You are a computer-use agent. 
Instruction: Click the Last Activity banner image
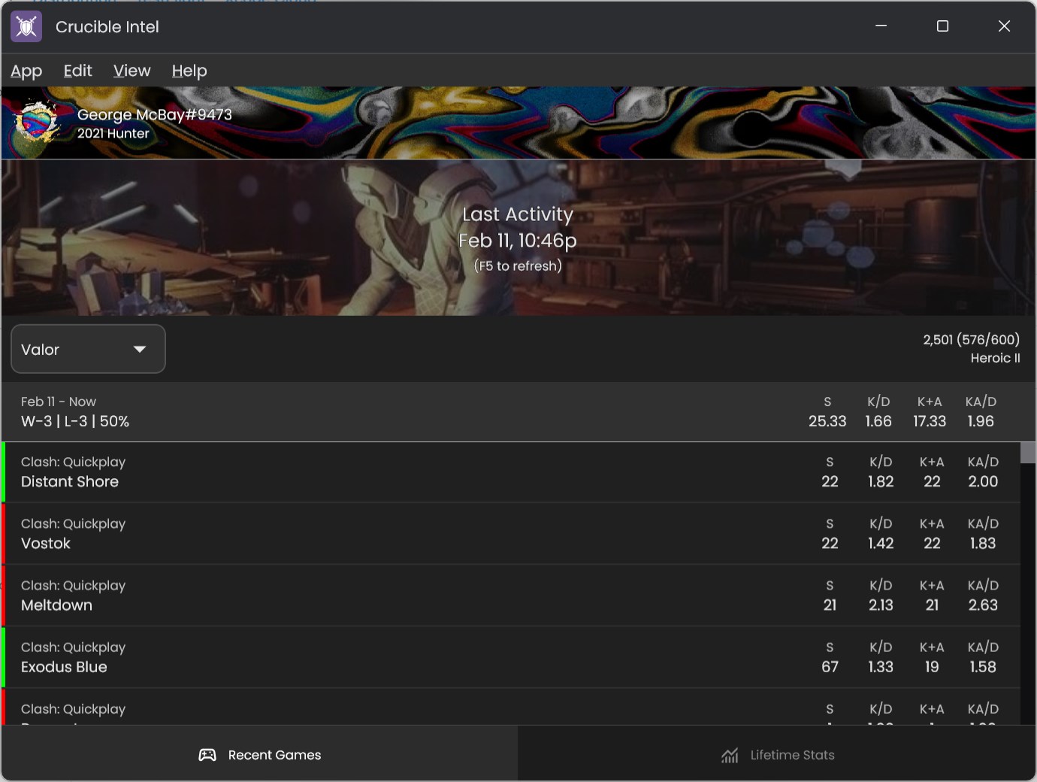pyautogui.click(x=518, y=238)
